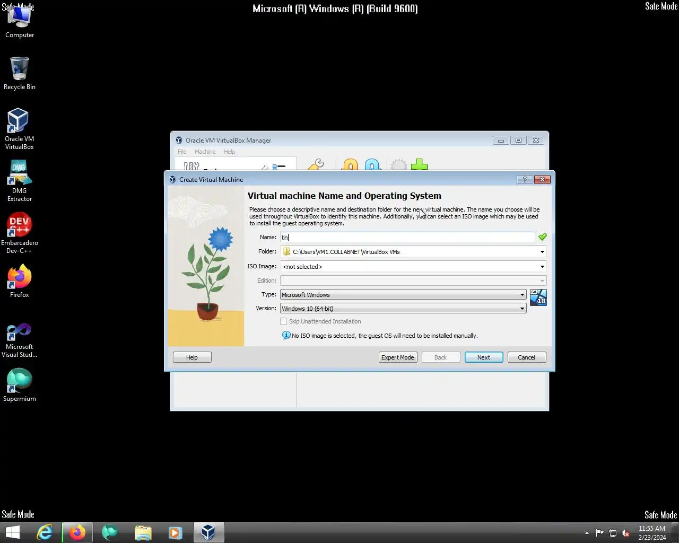Click the Help button in dialog
This screenshot has width=679, height=543.
pos(192,357)
